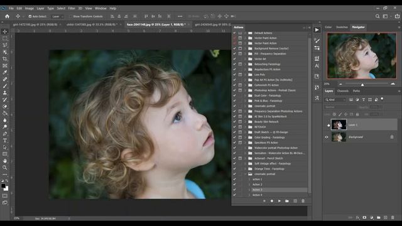Select the Layer 1 thumbnail

point(339,124)
